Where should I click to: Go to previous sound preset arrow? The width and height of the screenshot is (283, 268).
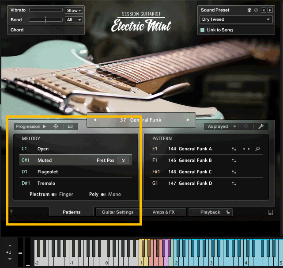coord(263,10)
